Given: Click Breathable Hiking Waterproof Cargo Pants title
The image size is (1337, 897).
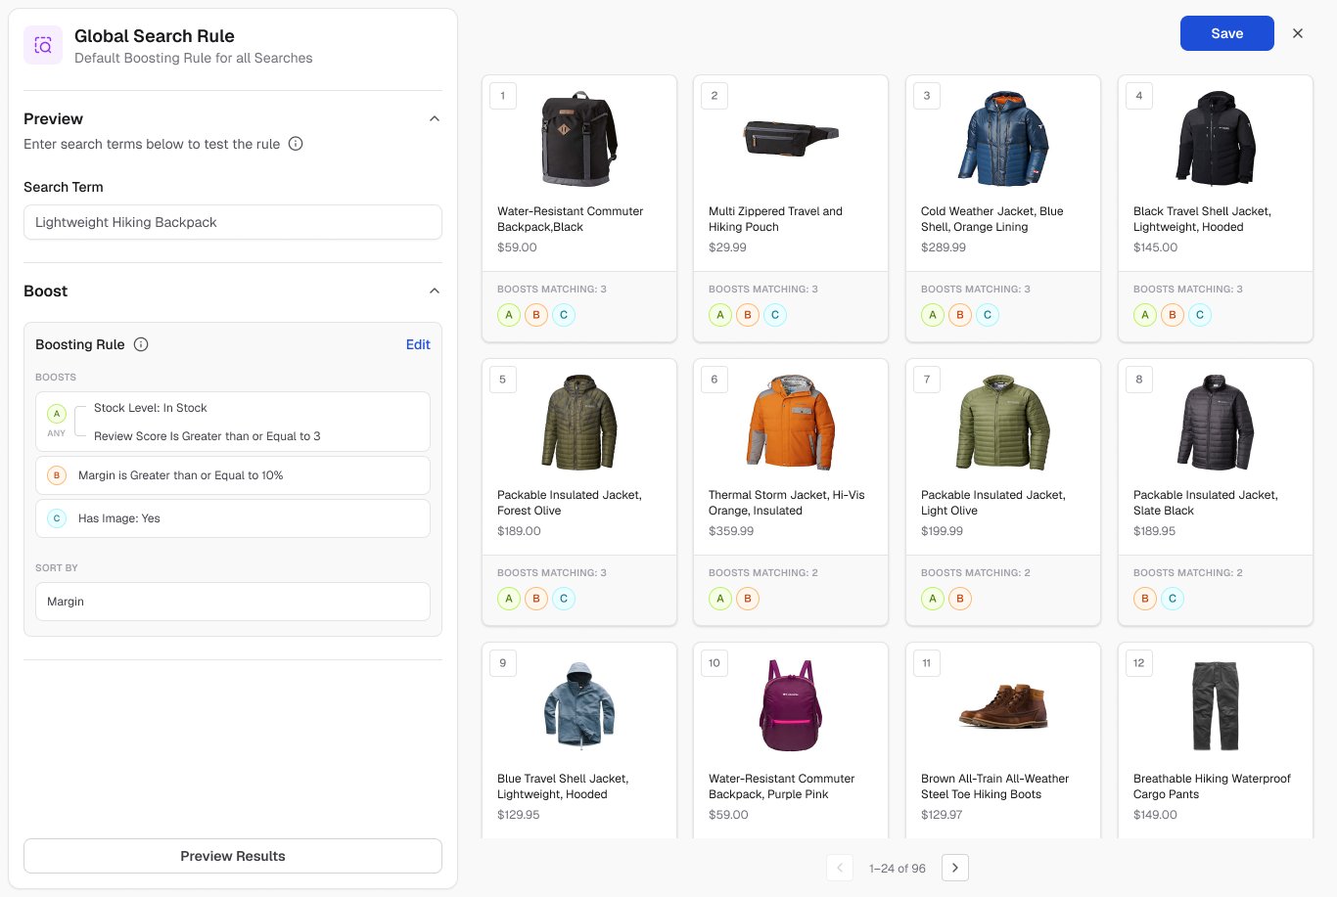Looking at the screenshot, I should pyautogui.click(x=1212, y=786).
